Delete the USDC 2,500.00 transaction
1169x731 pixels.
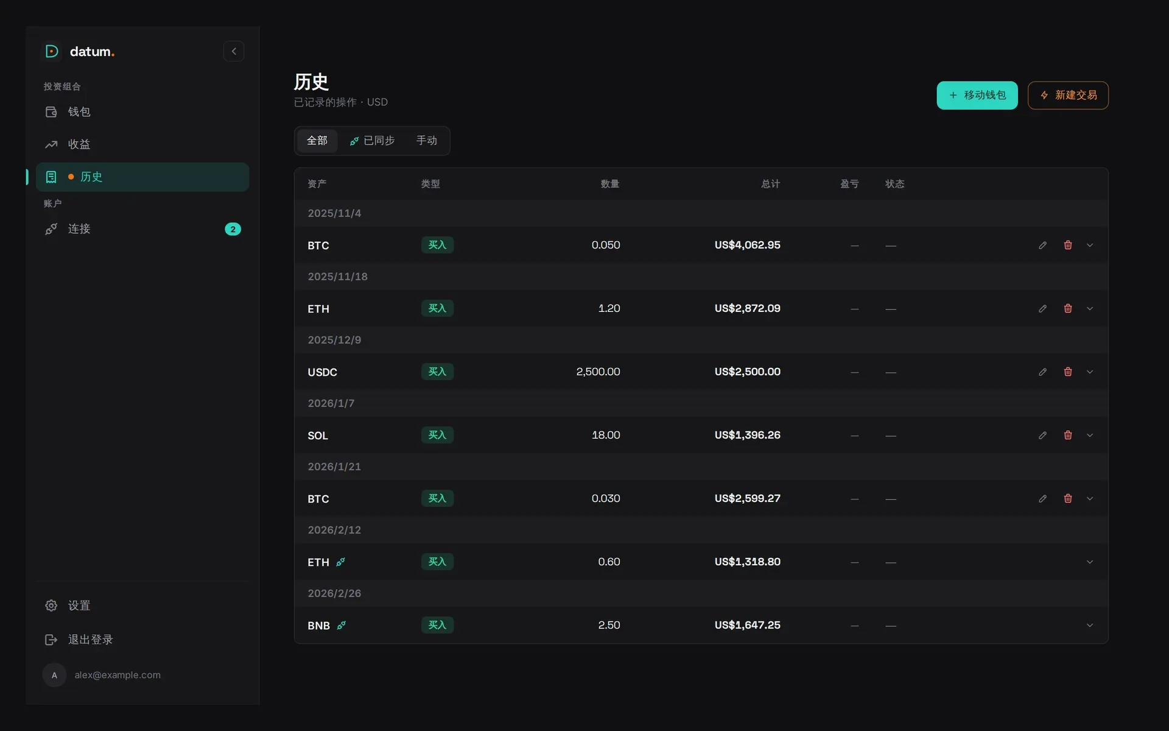1068,372
